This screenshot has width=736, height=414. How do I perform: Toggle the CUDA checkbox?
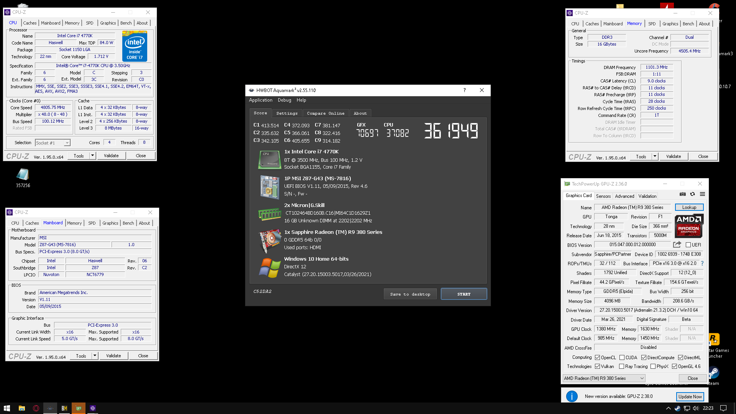[x=622, y=358]
